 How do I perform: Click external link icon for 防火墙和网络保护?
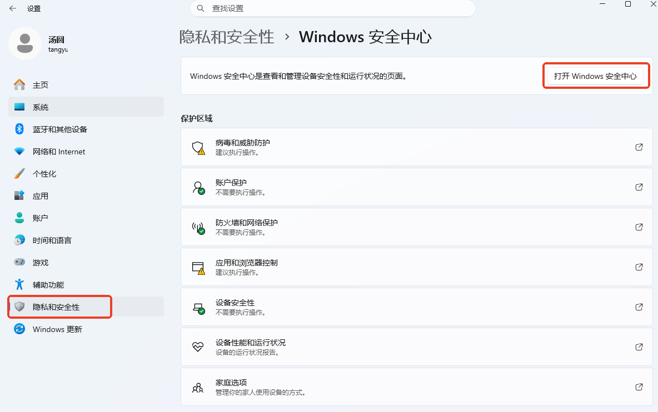[639, 227]
